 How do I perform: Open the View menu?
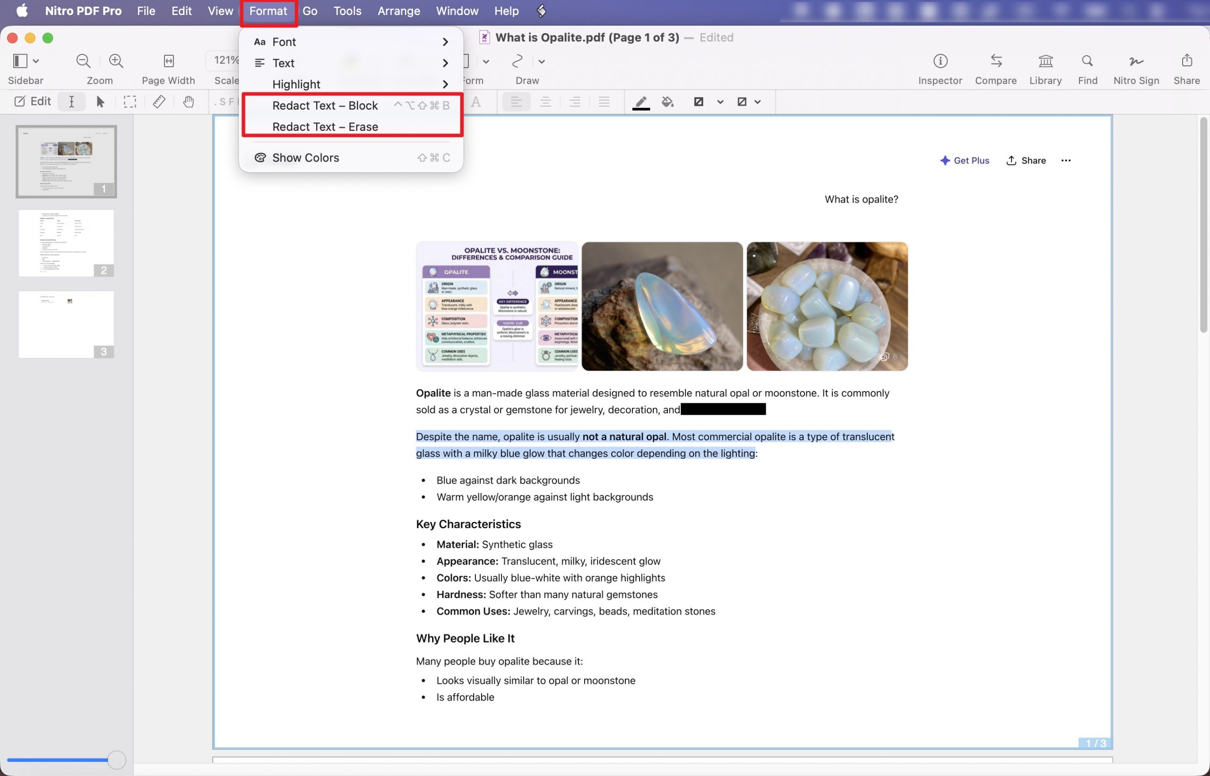click(x=220, y=10)
